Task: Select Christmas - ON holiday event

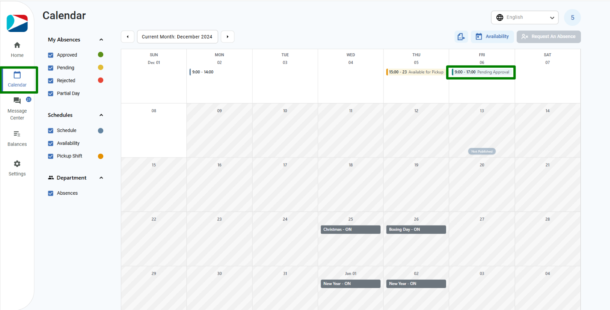Action: point(350,229)
